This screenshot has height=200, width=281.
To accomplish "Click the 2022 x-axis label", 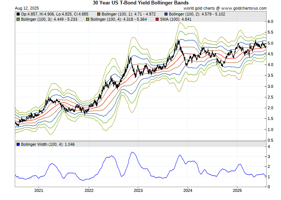I will [x=89, y=190].
